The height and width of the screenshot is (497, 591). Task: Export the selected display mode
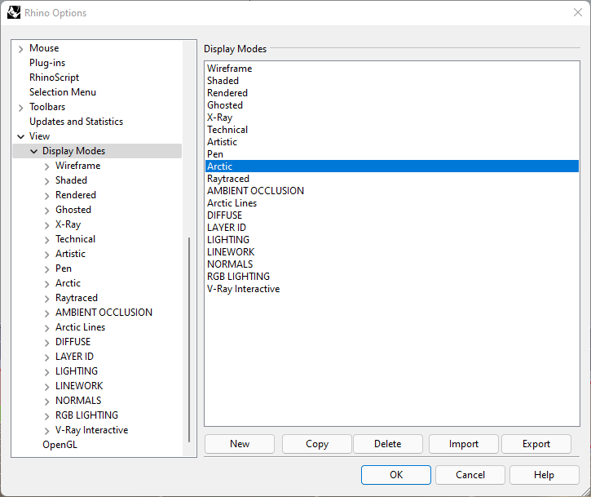pyautogui.click(x=536, y=444)
